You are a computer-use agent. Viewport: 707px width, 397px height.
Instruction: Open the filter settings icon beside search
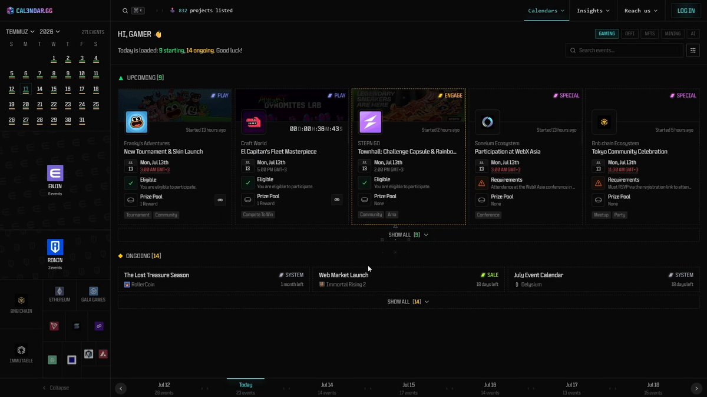(692, 51)
